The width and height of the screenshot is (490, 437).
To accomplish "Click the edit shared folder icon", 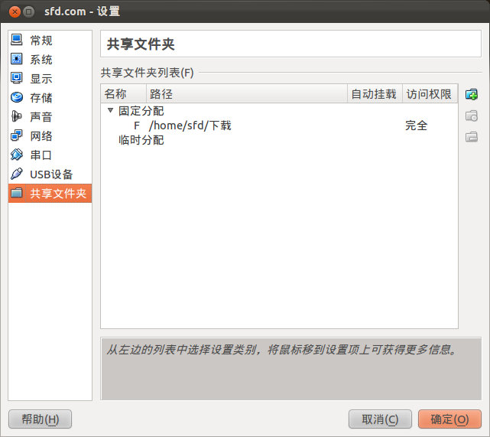I will (471, 116).
